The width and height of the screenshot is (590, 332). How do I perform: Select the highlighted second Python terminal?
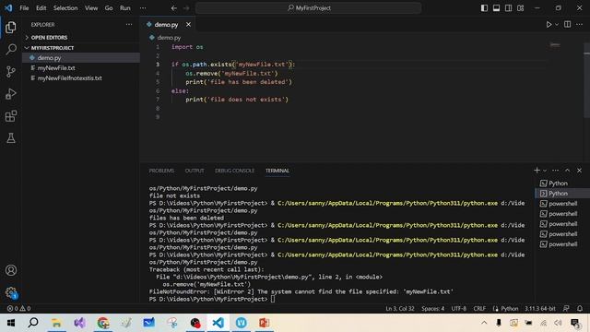point(562,194)
